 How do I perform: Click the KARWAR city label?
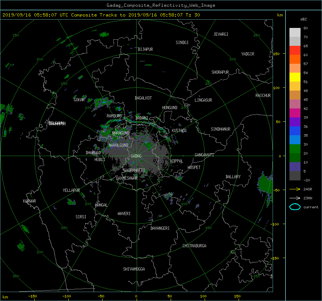(29, 201)
